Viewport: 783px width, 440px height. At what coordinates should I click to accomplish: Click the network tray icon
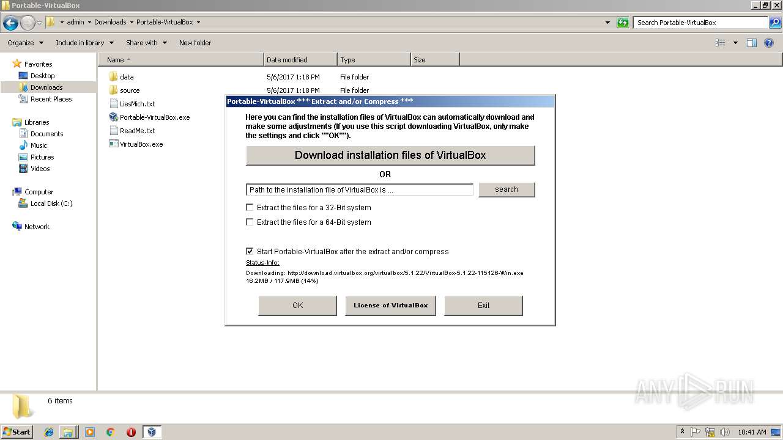[x=710, y=432]
